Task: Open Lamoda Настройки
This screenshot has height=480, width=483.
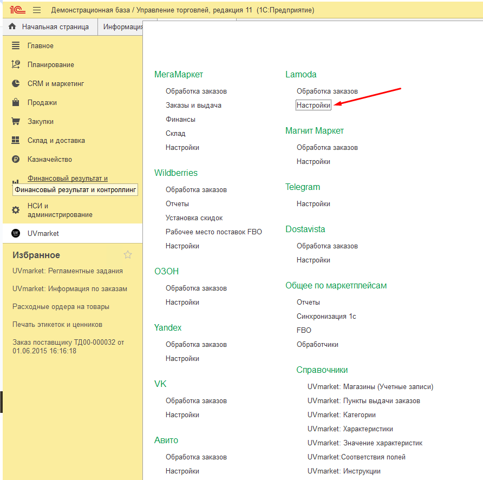Action: 314,106
